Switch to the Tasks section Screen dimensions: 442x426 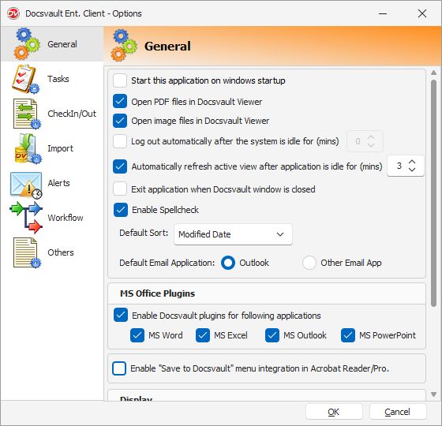[x=52, y=79]
